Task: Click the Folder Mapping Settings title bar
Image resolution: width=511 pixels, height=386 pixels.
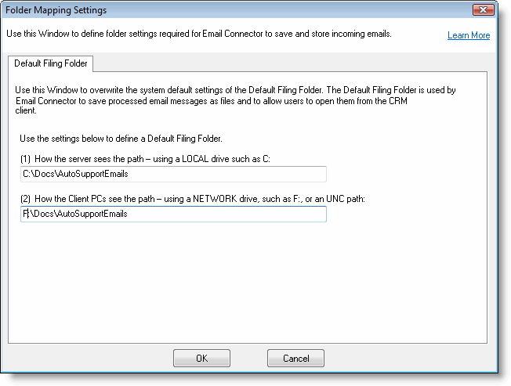Action: (235, 10)
